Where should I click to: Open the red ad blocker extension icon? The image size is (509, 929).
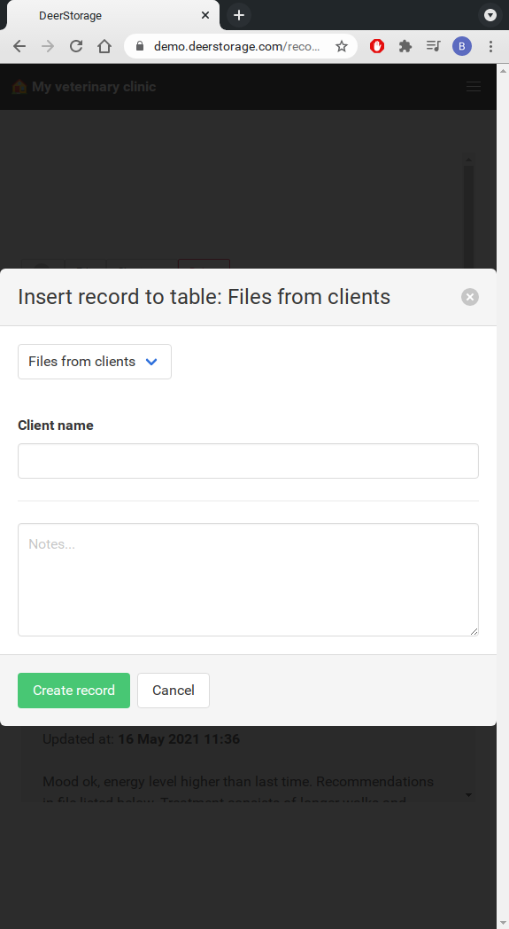point(377,46)
